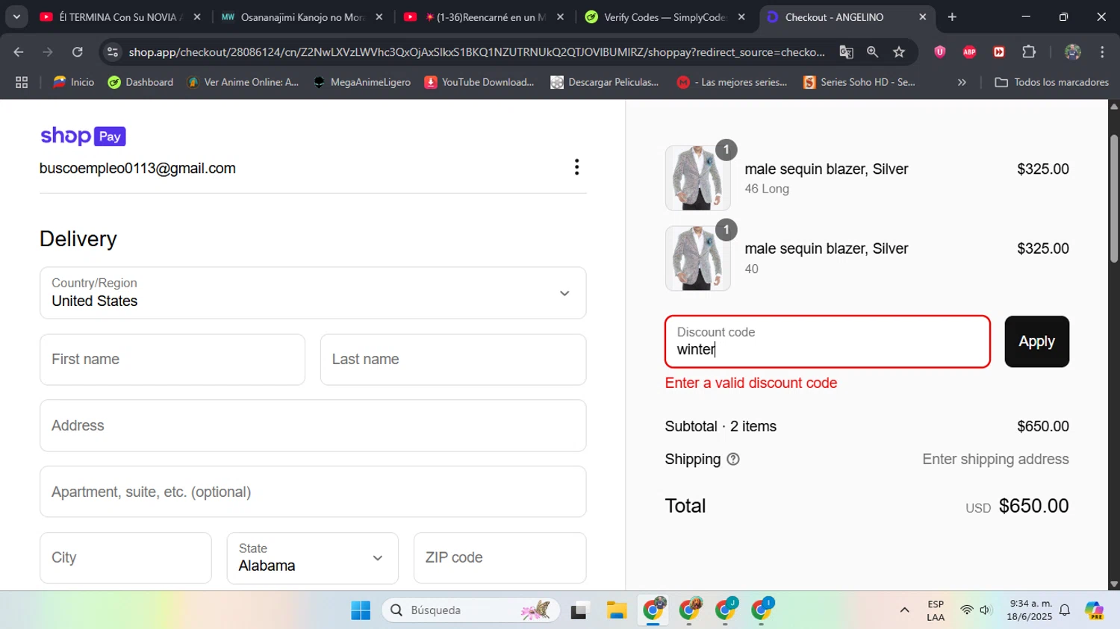Click the browser address bar URL
1120x629 pixels.
click(476, 52)
